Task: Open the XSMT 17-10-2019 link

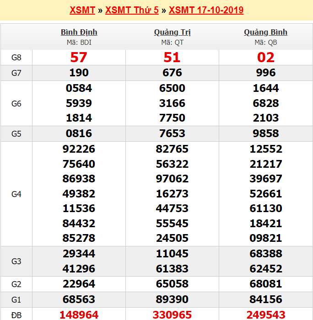Action: coord(206,10)
